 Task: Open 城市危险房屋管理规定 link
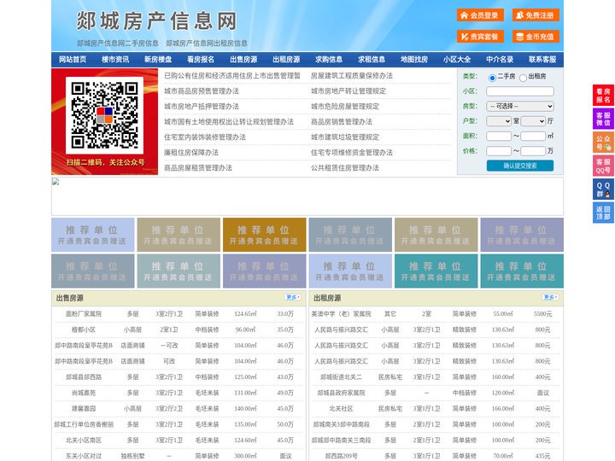pyautogui.click(x=345, y=106)
